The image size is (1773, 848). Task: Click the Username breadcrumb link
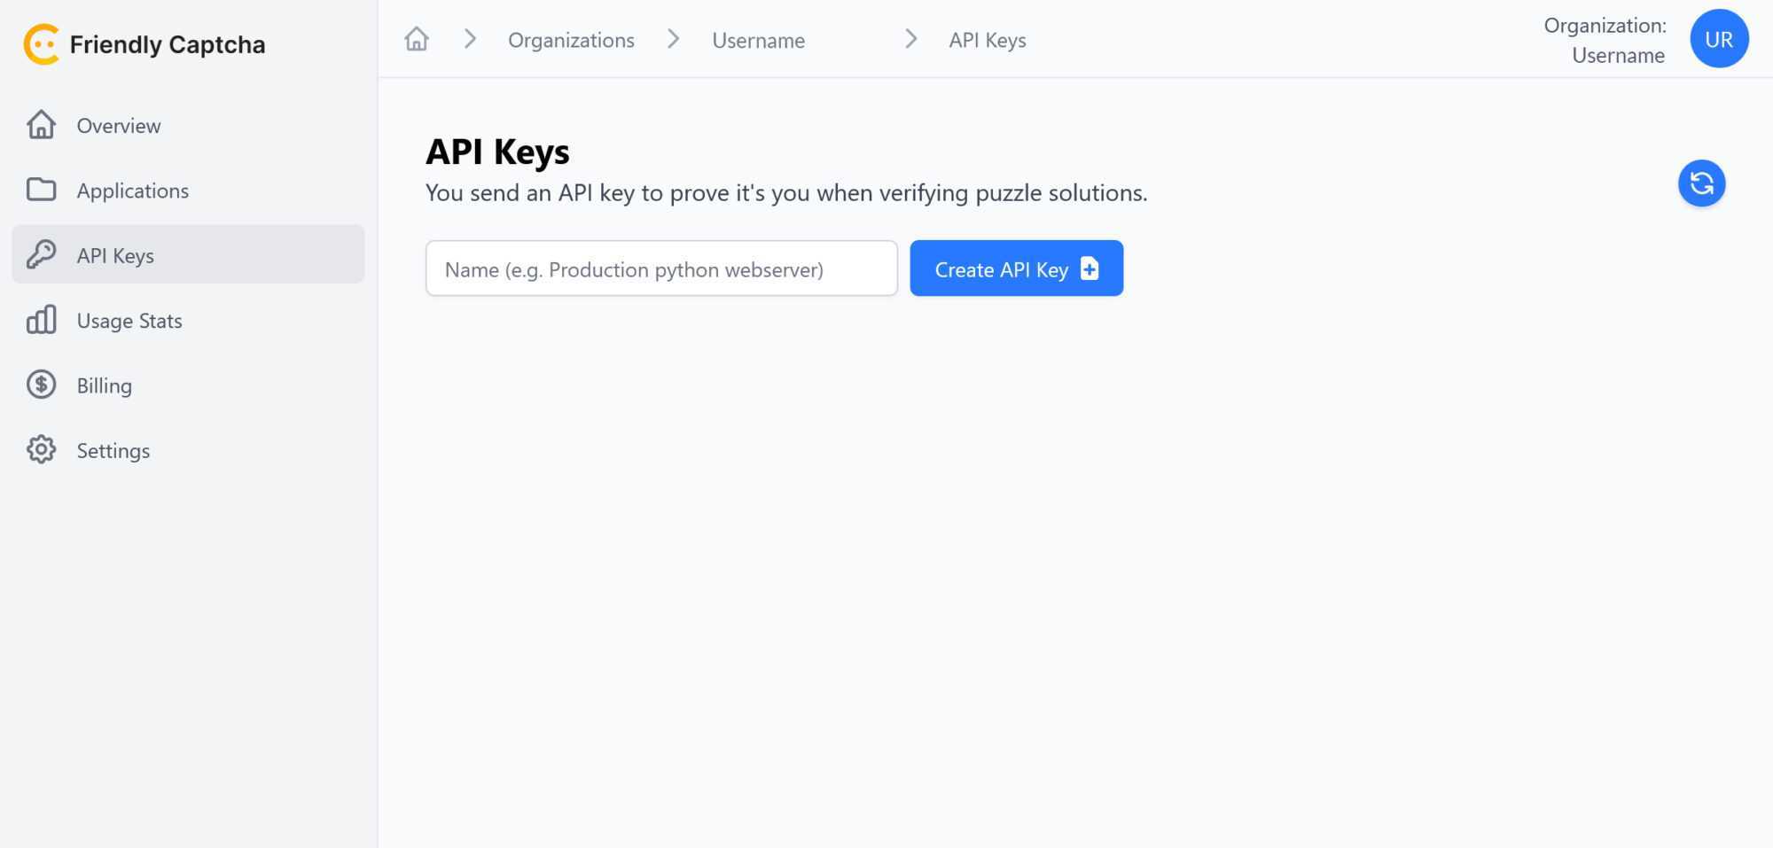759,40
